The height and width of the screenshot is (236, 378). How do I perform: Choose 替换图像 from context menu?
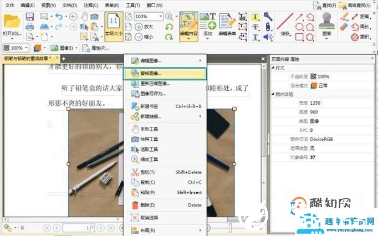[x=165, y=74]
